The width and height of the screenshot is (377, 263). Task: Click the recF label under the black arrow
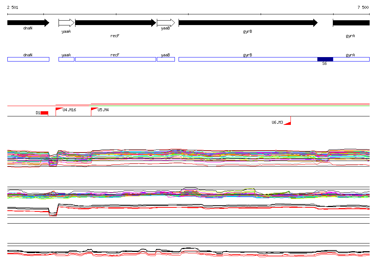[x=115, y=36]
